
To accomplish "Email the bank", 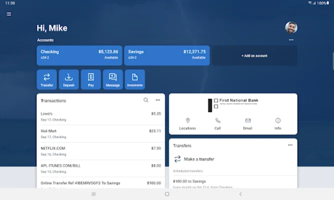I will tap(248, 123).
